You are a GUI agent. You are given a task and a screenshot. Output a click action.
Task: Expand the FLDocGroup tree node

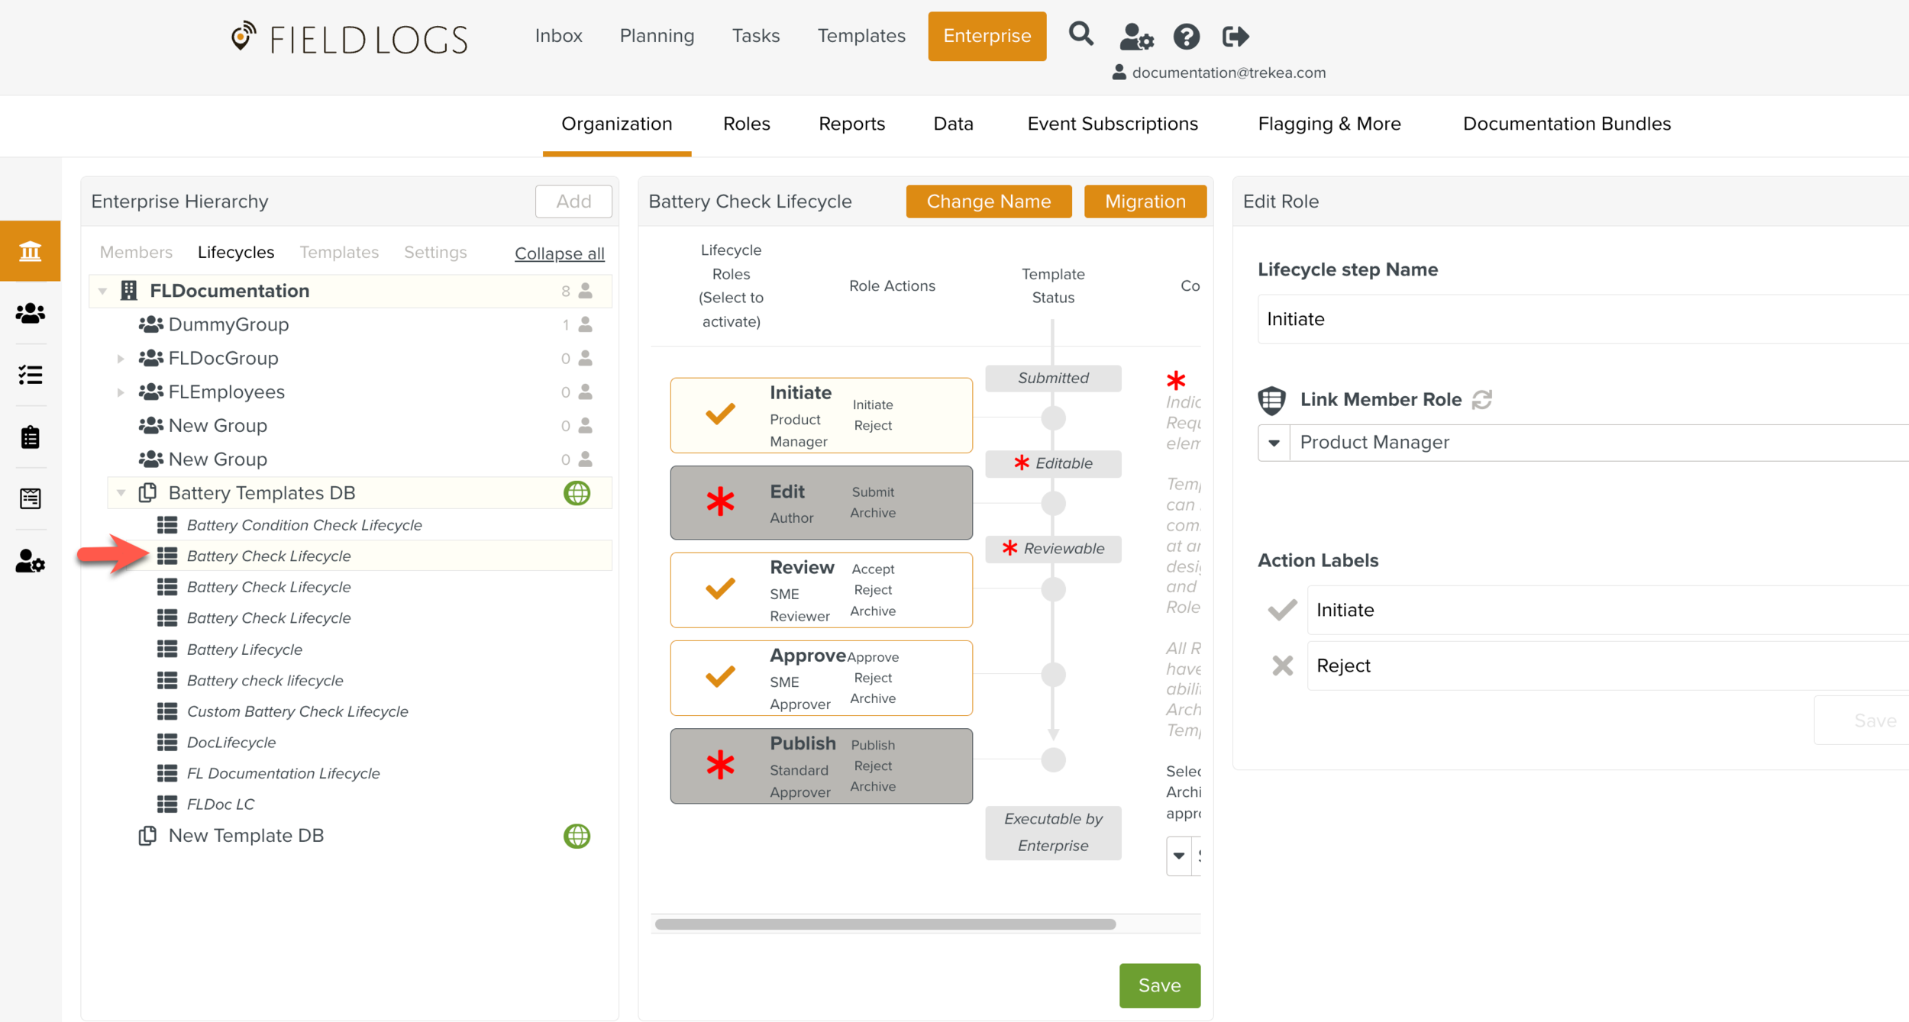click(120, 358)
